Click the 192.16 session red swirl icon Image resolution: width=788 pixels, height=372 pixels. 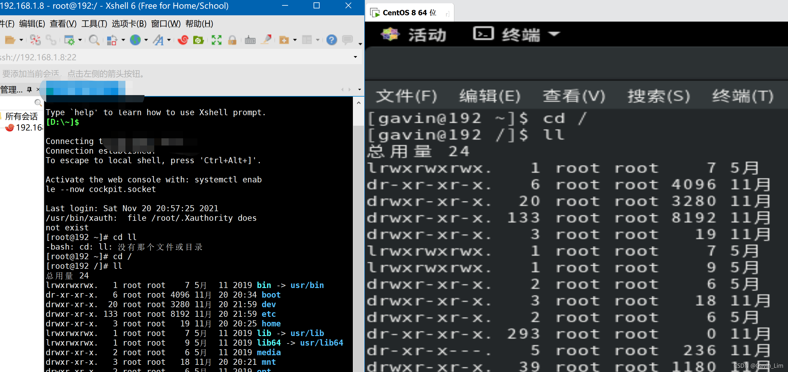coord(10,127)
